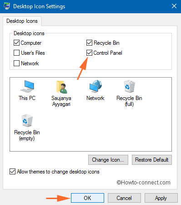
Task: Select the Network icon in preview list
Action: pos(96,90)
